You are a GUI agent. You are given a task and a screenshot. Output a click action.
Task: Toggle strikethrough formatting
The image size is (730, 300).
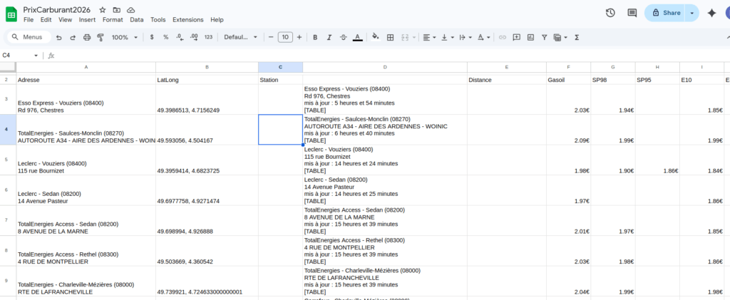click(x=344, y=37)
